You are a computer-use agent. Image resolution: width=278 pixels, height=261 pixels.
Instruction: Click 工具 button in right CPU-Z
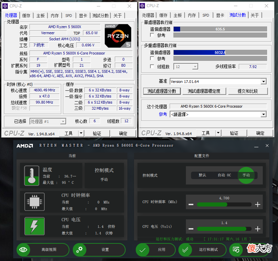pyautogui.click(x=206, y=133)
